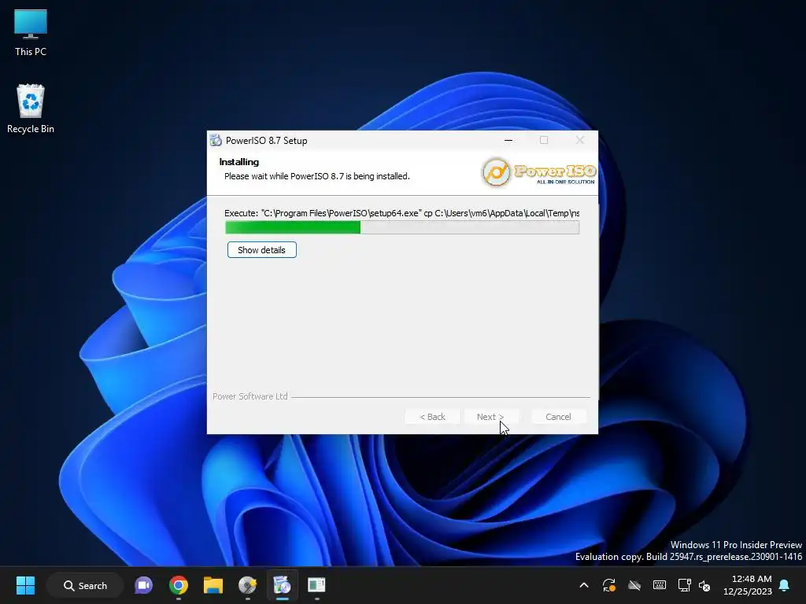Viewport: 806px width, 604px height.
Task: Open the Windows Start menu
Action: [25, 585]
